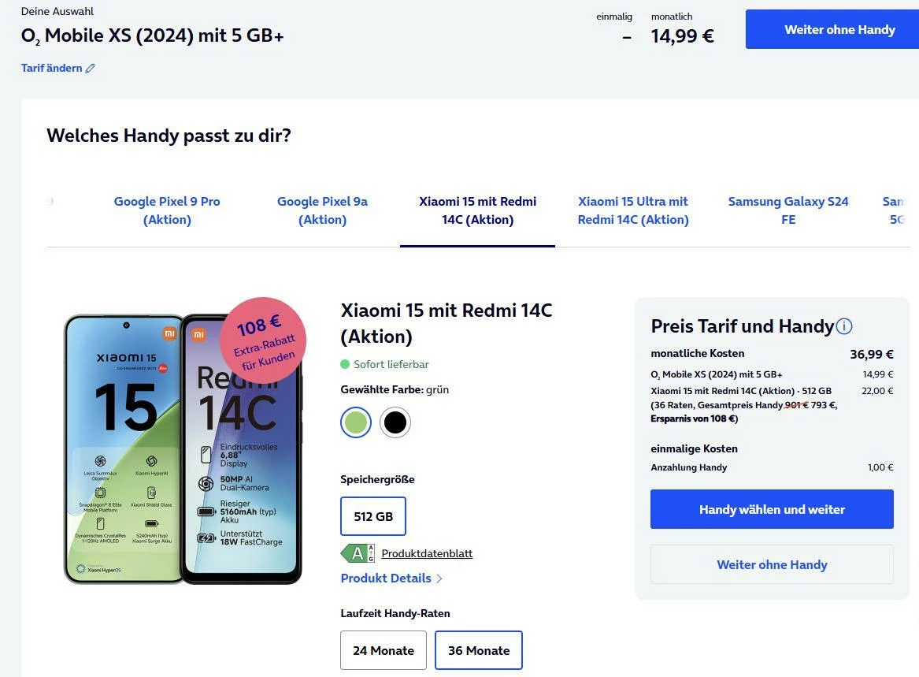Click the Handy wählen und weiter button
The height and width of the screenshot is (677, 919).
(772, 509)
